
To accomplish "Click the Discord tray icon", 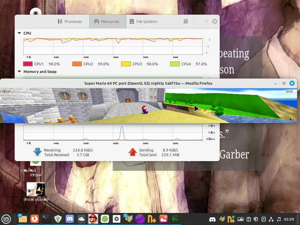I will [x=212, y=219].
